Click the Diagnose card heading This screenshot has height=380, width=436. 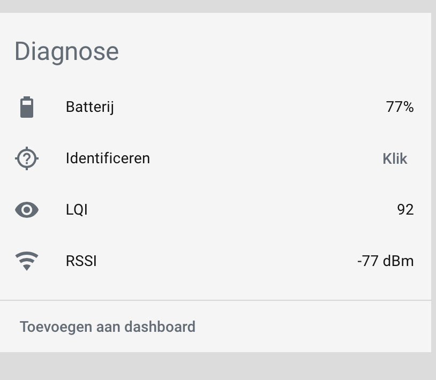tap(67, 51)
